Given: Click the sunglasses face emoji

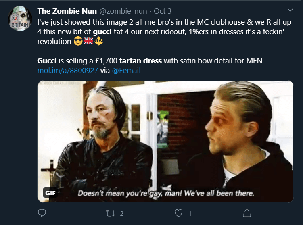Looking at the screenshot, I should coord(78,42).
